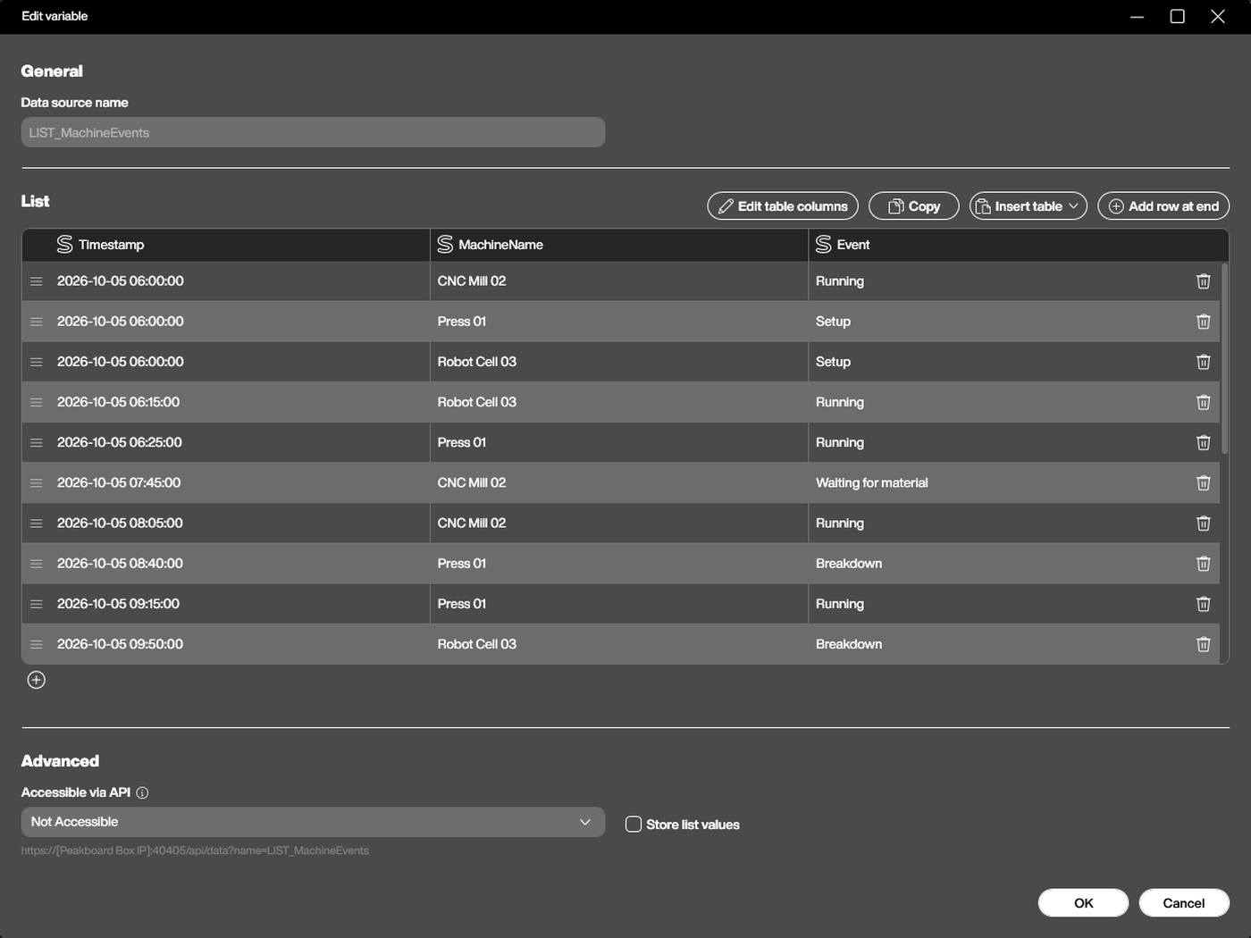
Task: Maximize the Edit variable window
Action: click(1178, 16)
